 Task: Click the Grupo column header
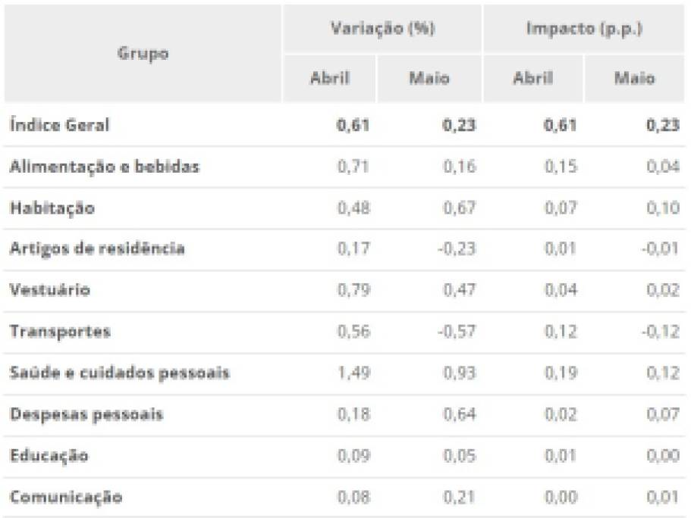point(143,53)
